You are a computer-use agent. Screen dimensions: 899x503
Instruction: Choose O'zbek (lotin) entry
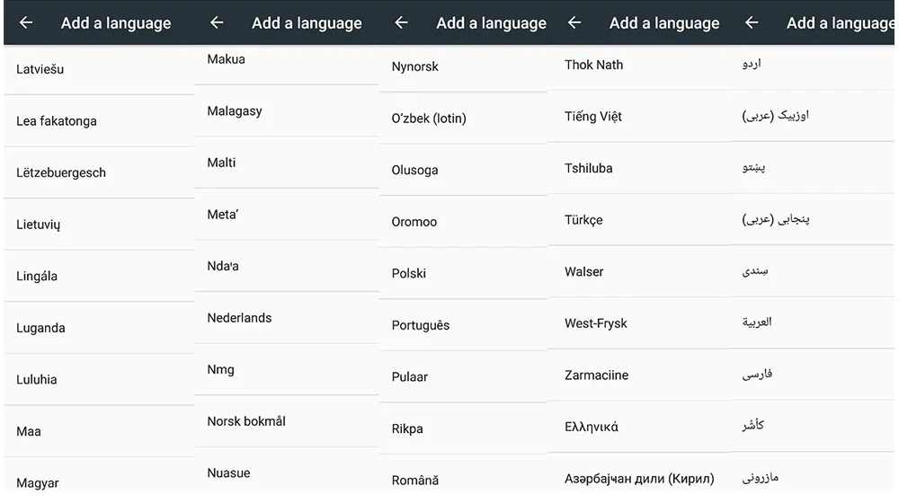tap(429, 119)
